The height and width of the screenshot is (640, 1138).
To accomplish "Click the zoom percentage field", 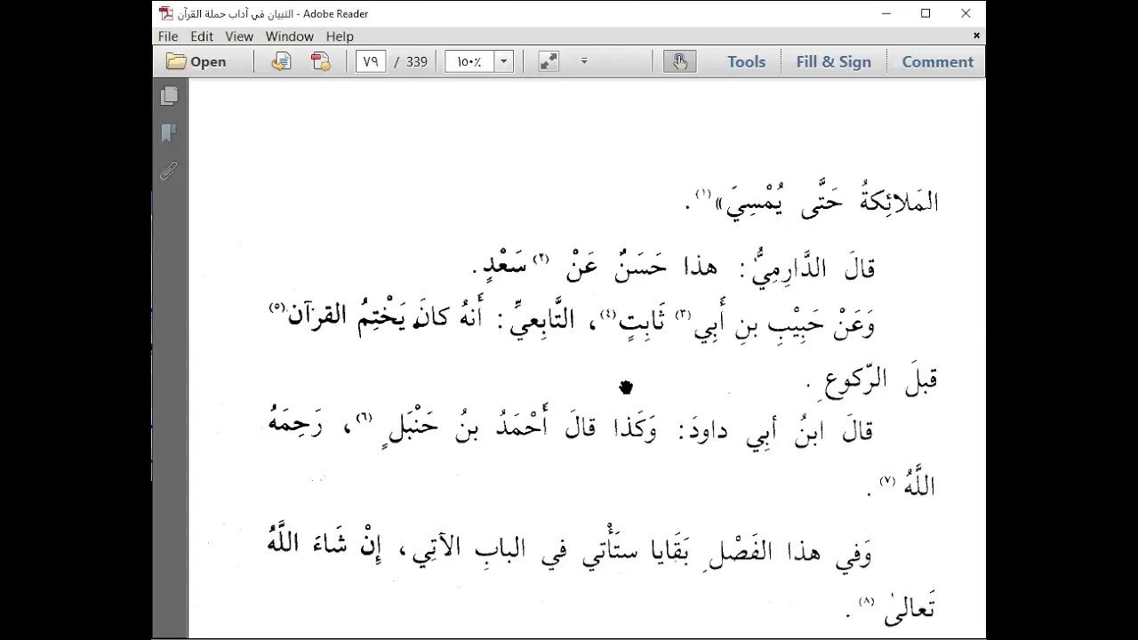I will tap(469, 61).
